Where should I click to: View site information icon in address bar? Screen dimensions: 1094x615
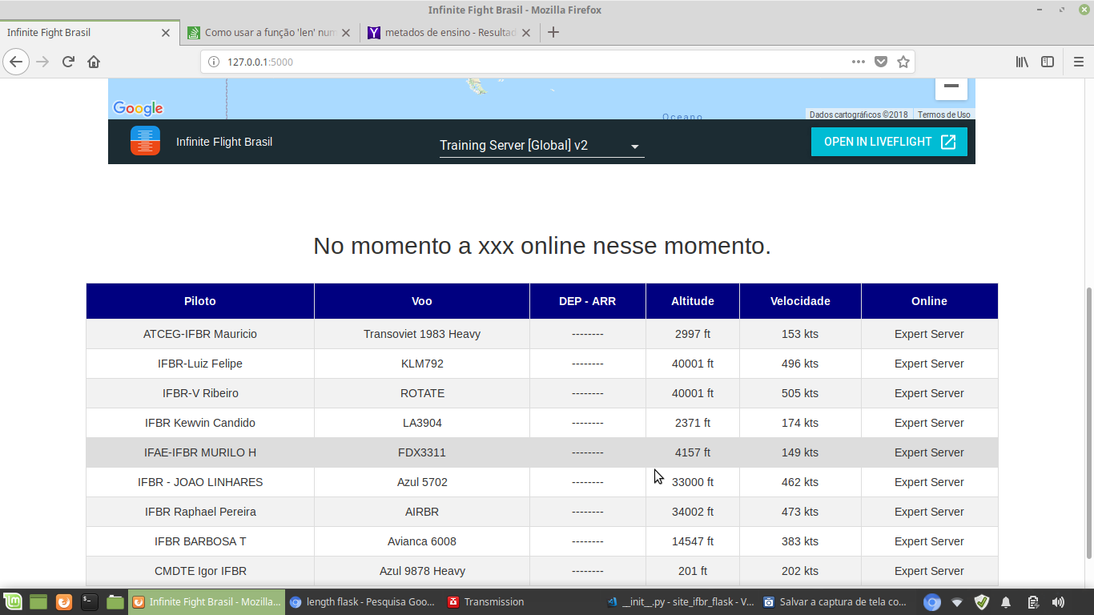213,62
